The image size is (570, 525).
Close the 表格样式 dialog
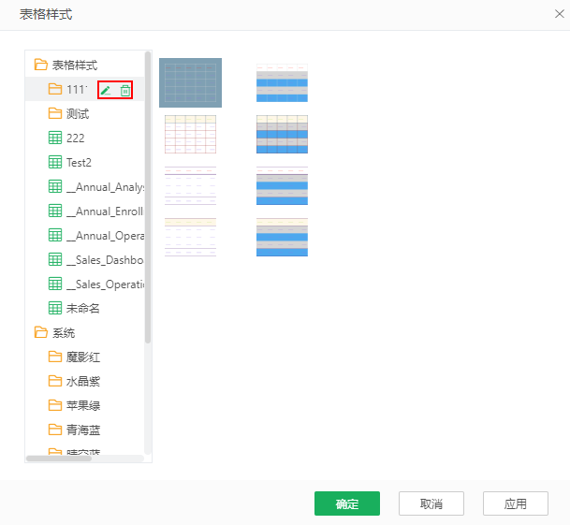tap(560, 14)
